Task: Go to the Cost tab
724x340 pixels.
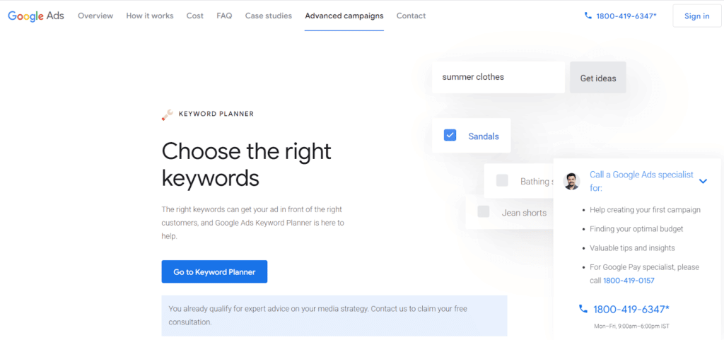Action: point(195,16)
